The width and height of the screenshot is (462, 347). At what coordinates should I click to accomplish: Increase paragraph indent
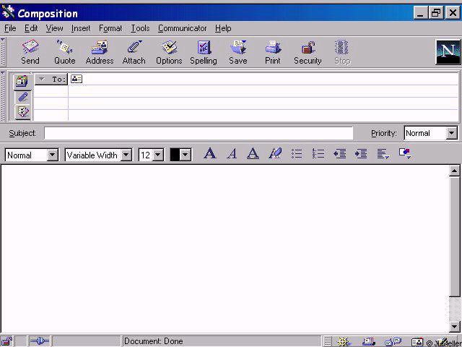point(361,154)
